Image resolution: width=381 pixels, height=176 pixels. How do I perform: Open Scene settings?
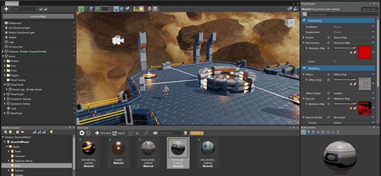pyautogui.click(x=39, y=17)
